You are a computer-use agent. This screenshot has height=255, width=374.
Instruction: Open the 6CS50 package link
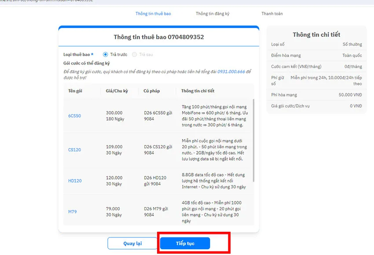[x=74, y=116]
